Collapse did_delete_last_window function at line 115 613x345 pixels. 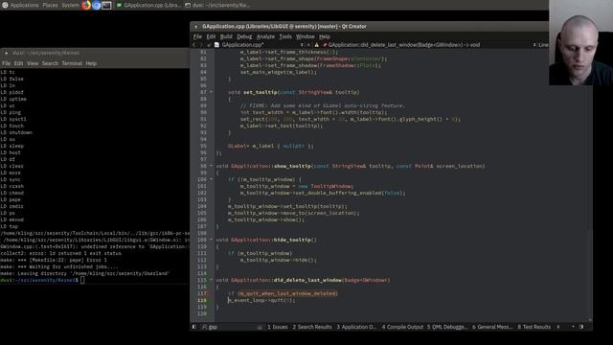click(211, 280)
